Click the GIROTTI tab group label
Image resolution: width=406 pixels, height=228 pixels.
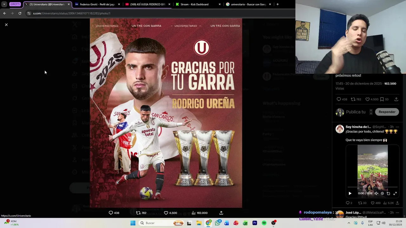[15, 4]
